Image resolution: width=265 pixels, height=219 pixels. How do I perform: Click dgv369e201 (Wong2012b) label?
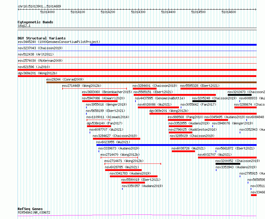coord(169,111)
